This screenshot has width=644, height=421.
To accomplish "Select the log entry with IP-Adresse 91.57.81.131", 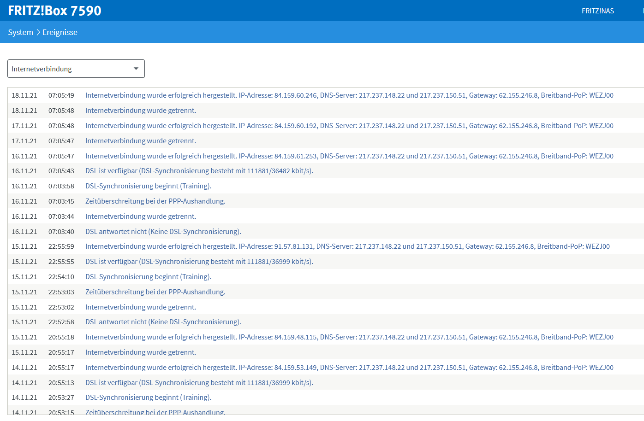I will 347,246.
